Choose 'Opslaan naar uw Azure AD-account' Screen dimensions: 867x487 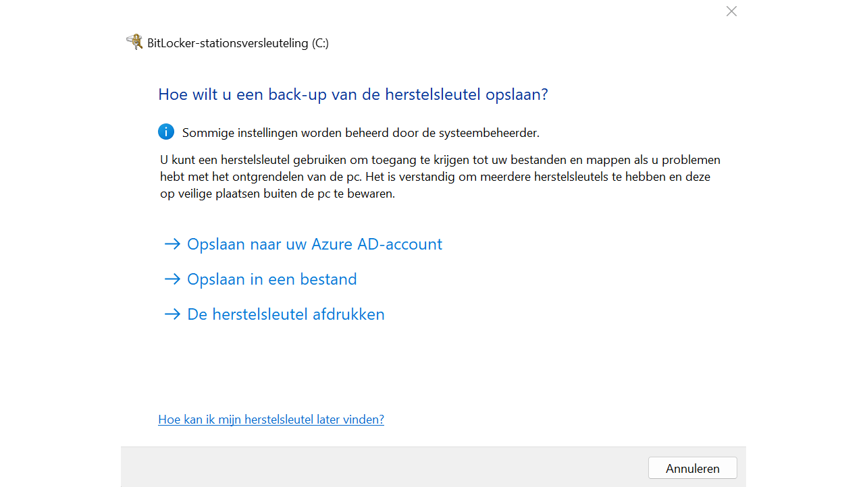point(315,244)
